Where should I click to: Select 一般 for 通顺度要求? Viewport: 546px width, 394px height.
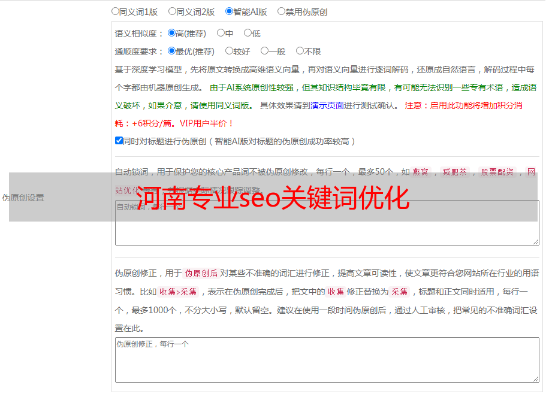pyautogui.click(x=265, y=51)
